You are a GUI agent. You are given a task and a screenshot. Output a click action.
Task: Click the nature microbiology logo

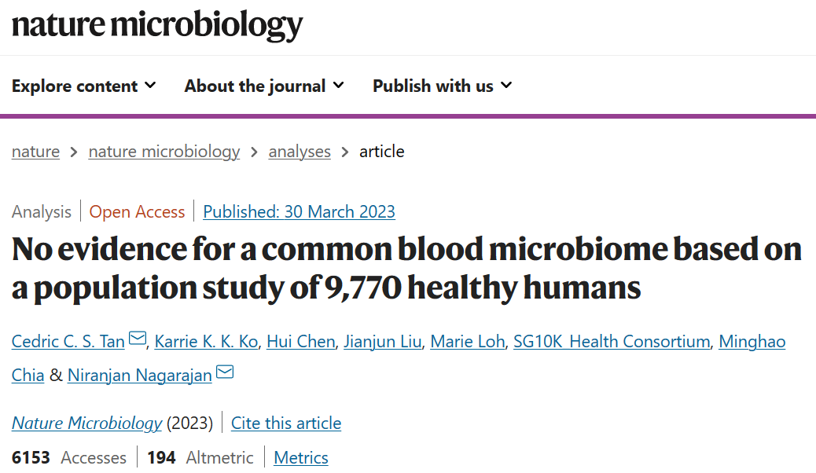[156, 25]
